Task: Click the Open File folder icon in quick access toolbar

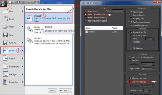Action: (x=14, y=2)
